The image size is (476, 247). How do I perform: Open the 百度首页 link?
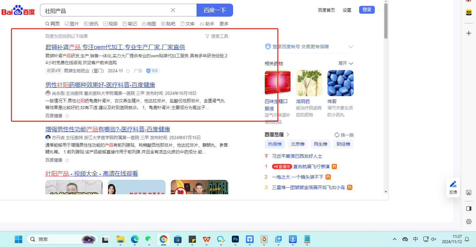[x=326, y=10]
